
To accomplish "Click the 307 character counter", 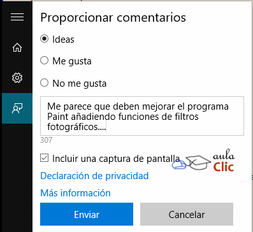I will [46, 140].
